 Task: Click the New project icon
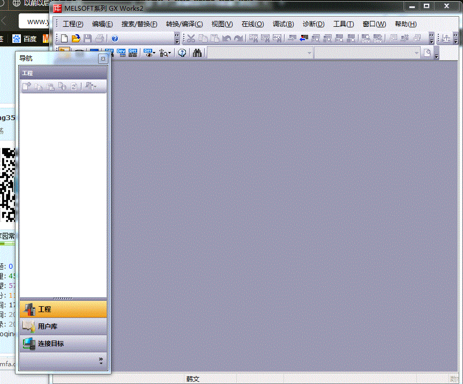(64, 39)
